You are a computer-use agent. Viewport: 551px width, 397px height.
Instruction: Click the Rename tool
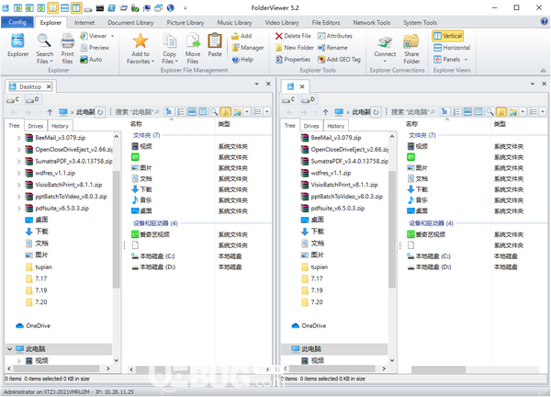[x=332, y=48]
